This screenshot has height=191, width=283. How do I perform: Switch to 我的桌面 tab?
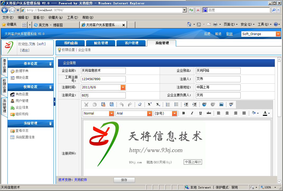(x=70, y=43)
